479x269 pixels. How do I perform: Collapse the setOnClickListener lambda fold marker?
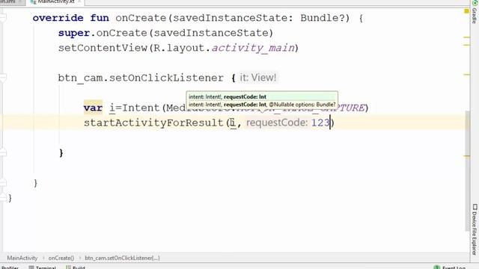3,78
